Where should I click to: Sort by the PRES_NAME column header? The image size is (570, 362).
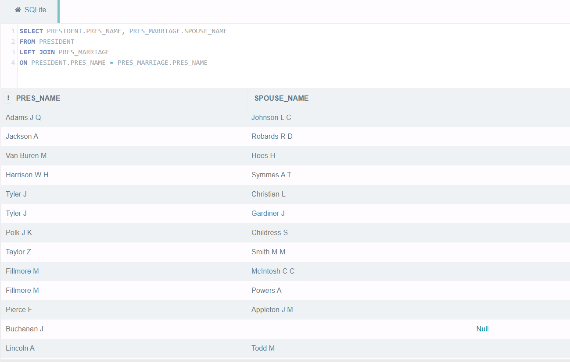38,98
